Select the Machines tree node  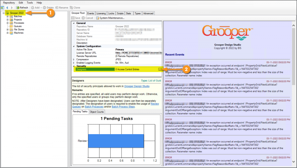pyautogui.click(x=19, y=33)
